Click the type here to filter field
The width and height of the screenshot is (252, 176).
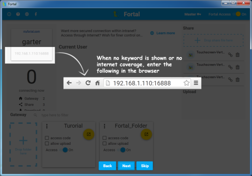click(55, 115)
